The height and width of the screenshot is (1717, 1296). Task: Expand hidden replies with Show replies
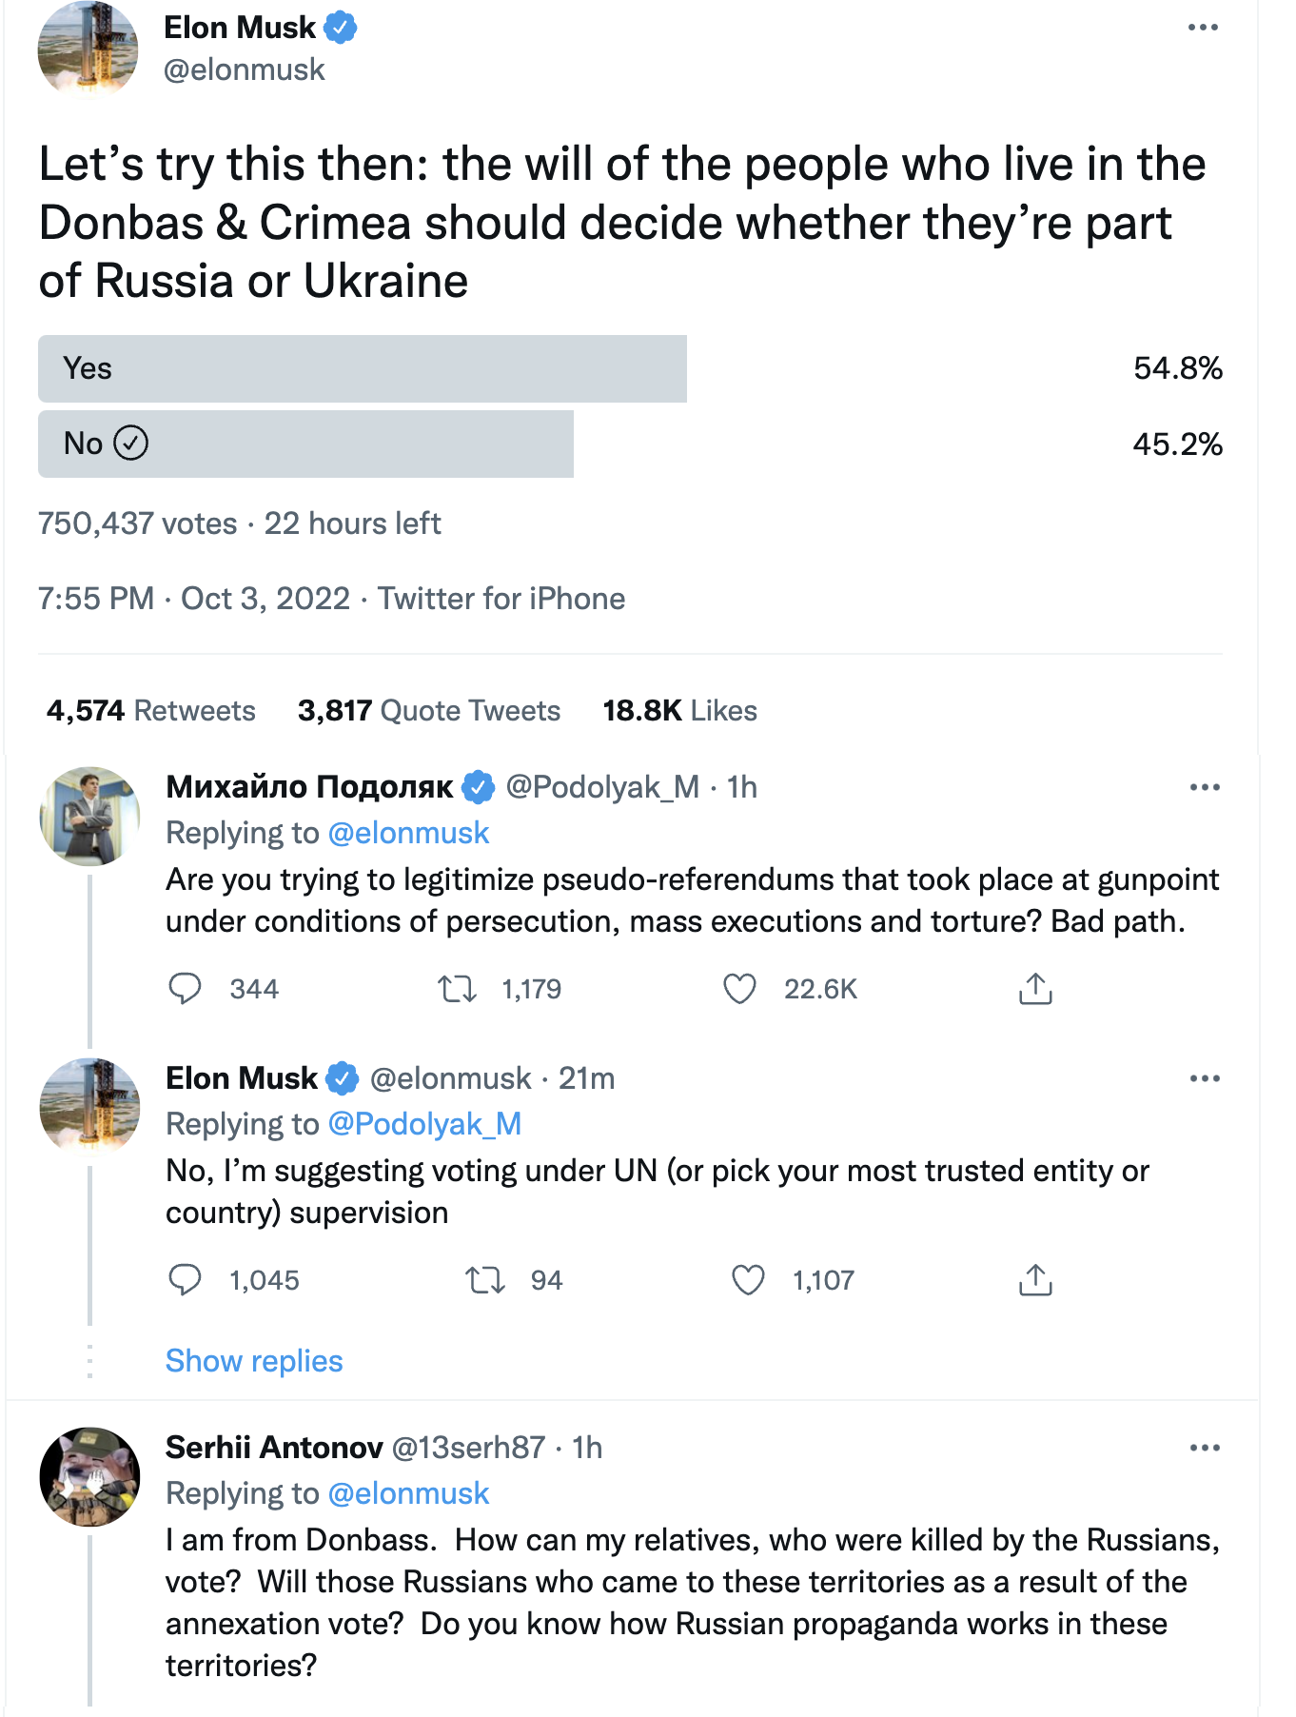(x=254, y=1361)
